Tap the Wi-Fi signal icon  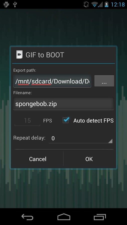click(x=94, y=4)
